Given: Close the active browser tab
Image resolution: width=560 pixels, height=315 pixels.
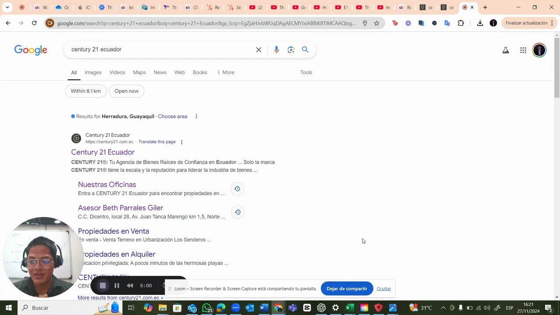Looking at the screenshot, I should (x=472, y=7).
